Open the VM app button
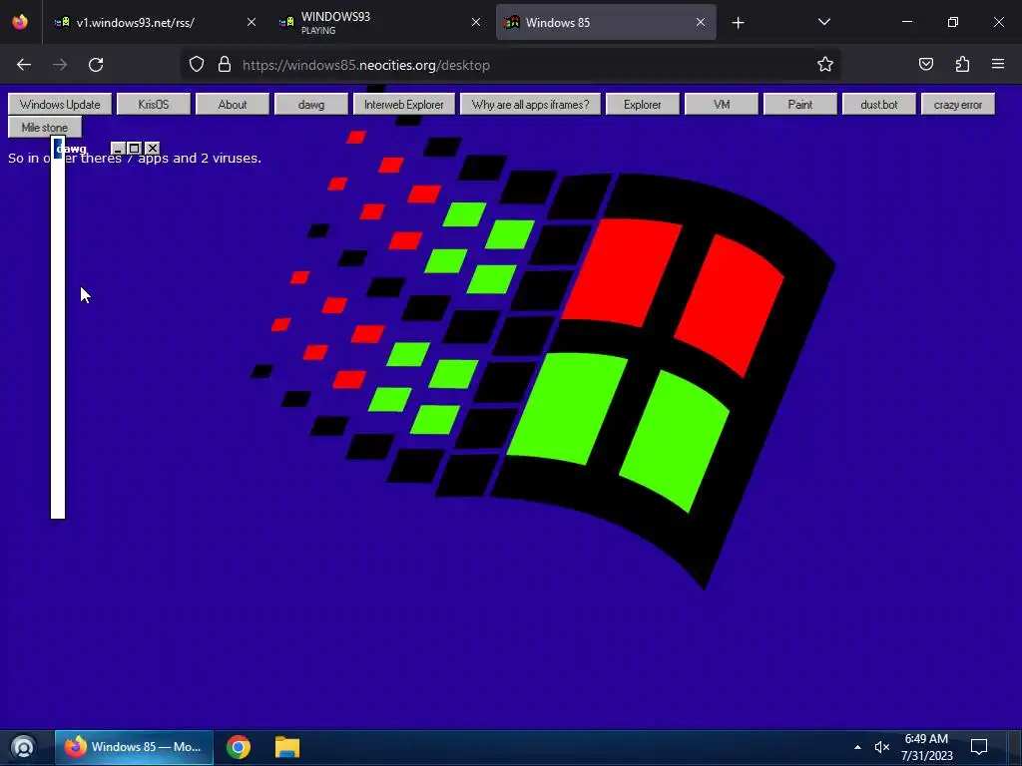Image resolution: width=1022 pixels, height=766 pixels. click(x=722, y=104)
